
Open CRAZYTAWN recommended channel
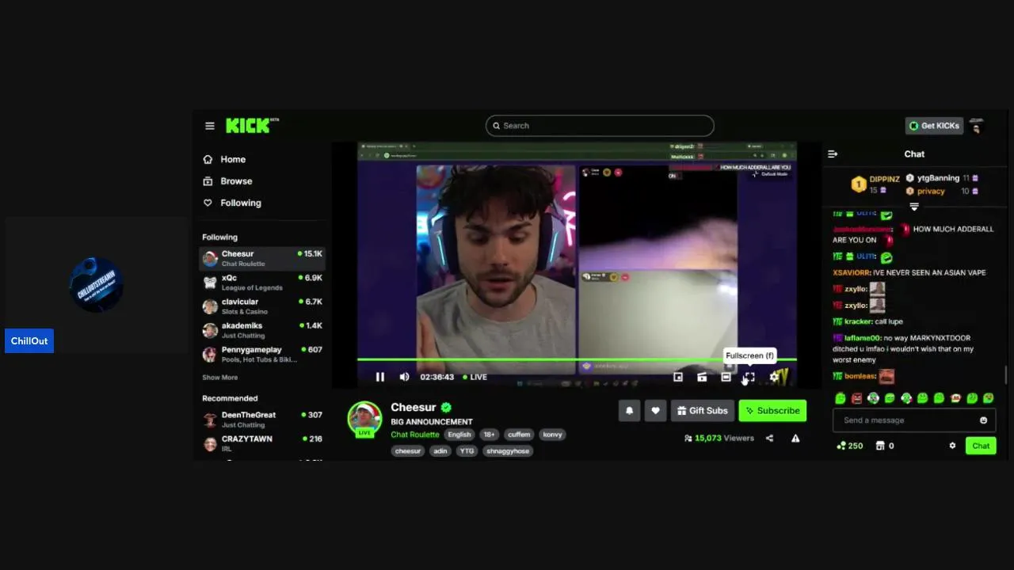[x=262, y=443]
